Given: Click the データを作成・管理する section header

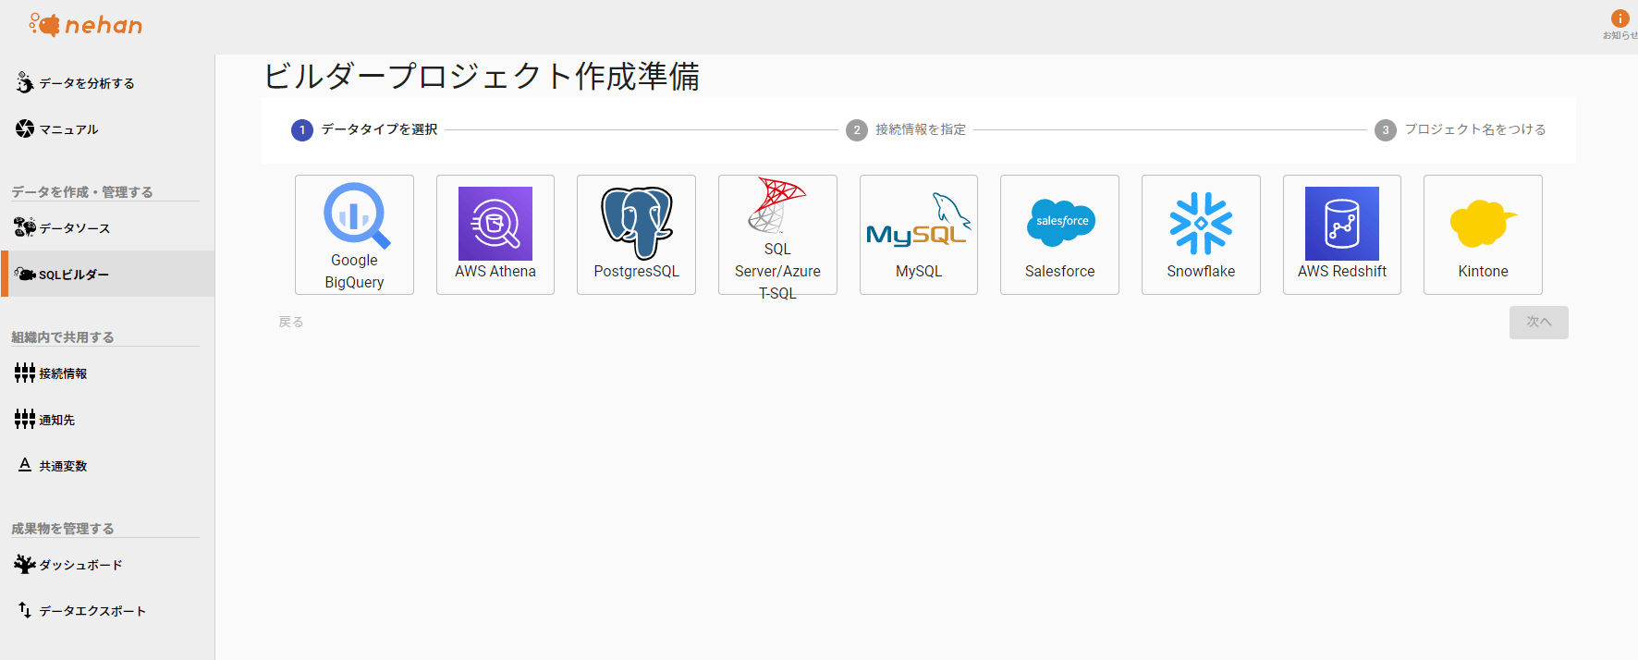Looking at the screenshot, I should (81, 192).
